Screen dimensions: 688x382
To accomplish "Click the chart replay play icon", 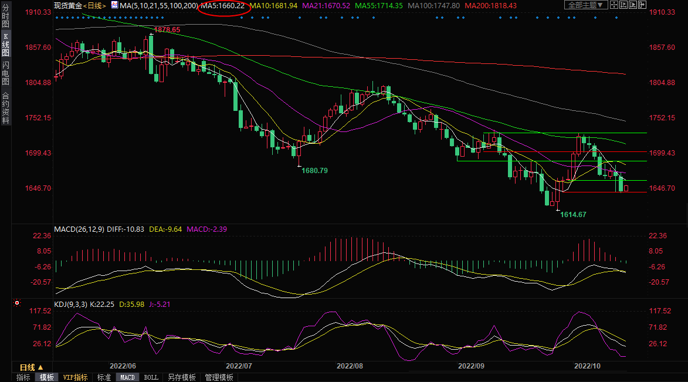I will tap(633, 5).
